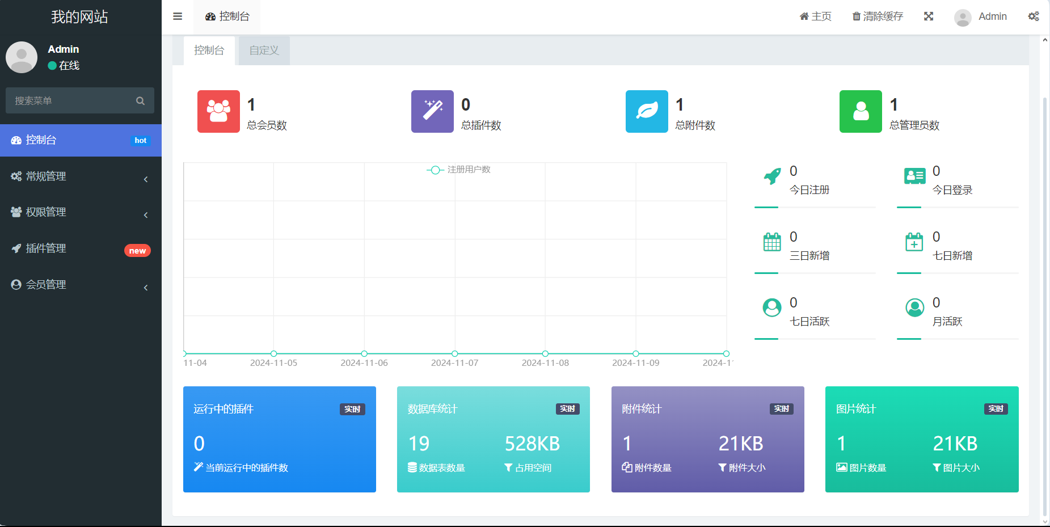This screenshot has width=1050, height=527.
Task: Click the magic wand icon by 当前运行中的插件数
Action: pos(198,467)
